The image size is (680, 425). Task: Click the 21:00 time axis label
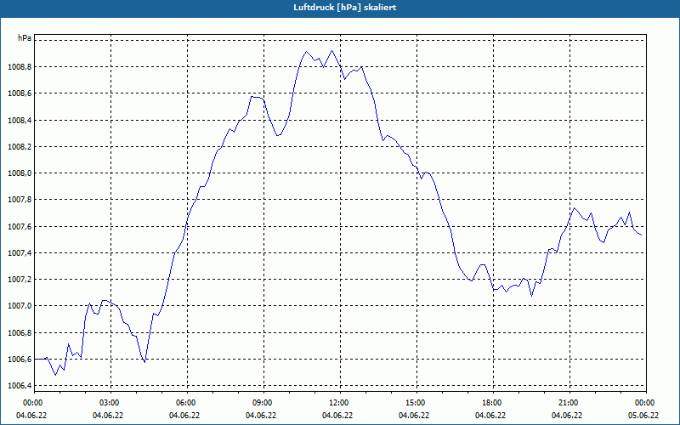coord(569,403)
